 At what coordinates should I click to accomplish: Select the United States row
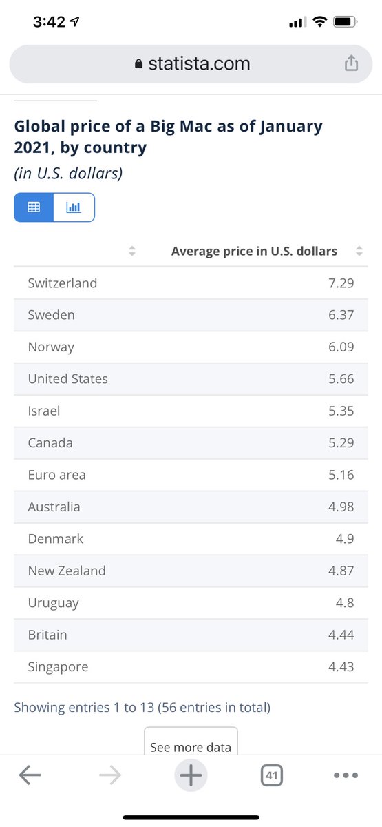point(191,378)
